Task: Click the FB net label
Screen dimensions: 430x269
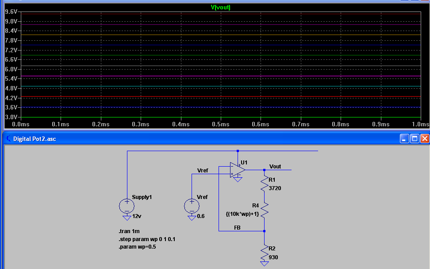Action: click(237, 227)
